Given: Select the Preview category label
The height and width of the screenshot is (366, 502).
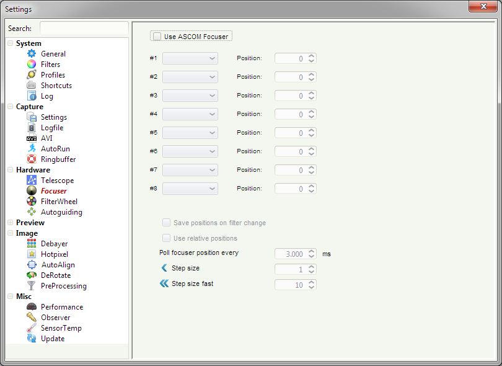Looking at the screenshot, I should [x=30, y=223].
